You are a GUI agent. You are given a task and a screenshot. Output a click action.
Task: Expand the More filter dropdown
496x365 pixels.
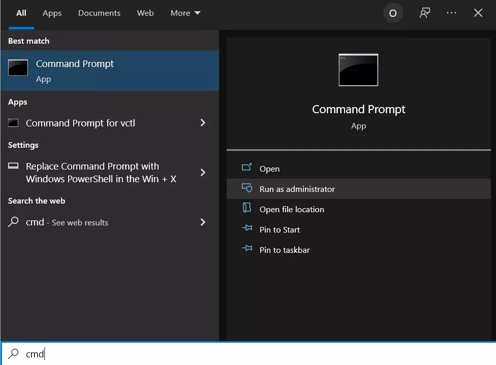tap(185, 13)
